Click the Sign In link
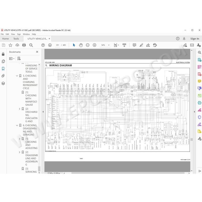 click(195, 39)
